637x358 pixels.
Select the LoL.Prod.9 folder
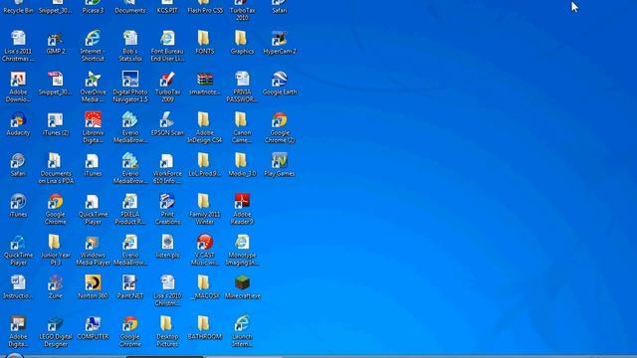click(x=204, y=164)
